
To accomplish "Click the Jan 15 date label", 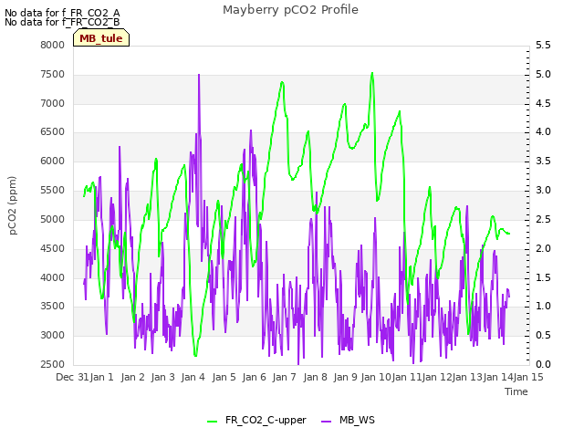I will [528, 377].
